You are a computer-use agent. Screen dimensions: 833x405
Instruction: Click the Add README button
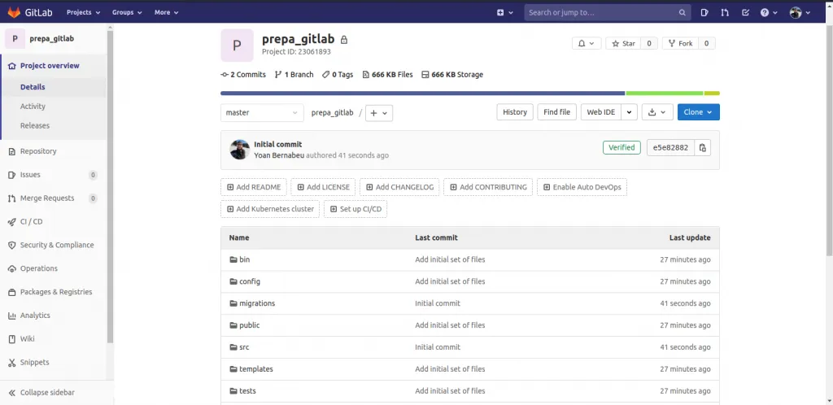tap(253, 187)
